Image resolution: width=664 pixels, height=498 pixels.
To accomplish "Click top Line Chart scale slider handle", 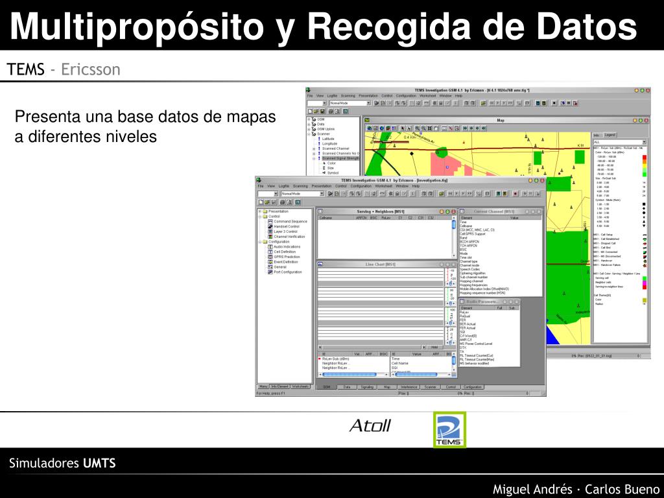I will [451, 284].
